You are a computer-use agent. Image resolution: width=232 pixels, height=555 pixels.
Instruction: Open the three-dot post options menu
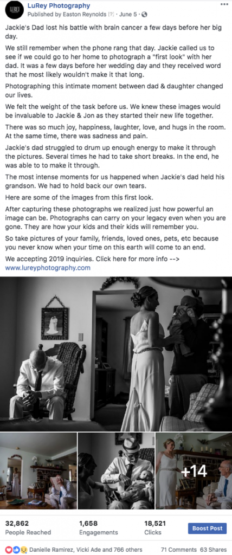coord(224,4)
